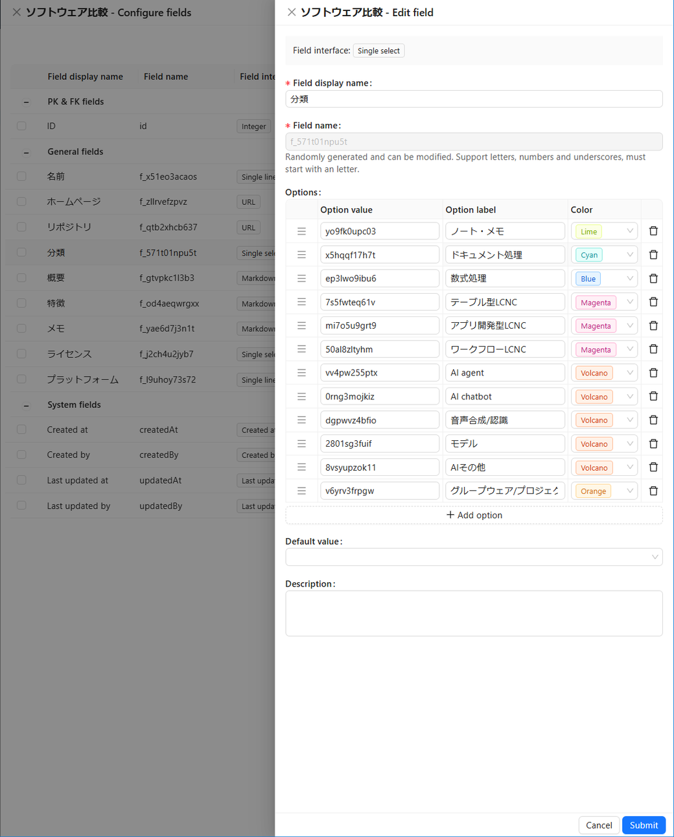Click drag handle of the モデル option row
The height and width of the screenshot is (837, 674).
(301, 443)
